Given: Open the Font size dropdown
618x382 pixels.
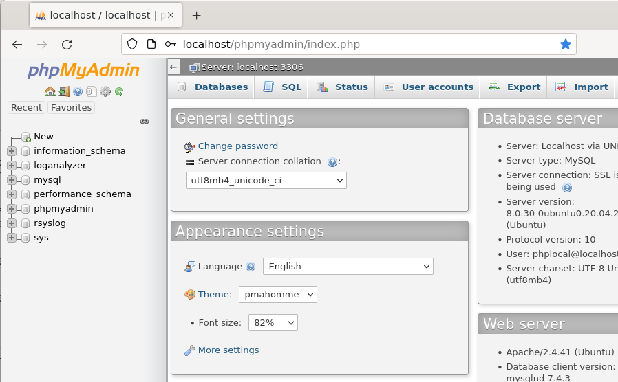Looking at the screenshot, I should pos(273,323).
